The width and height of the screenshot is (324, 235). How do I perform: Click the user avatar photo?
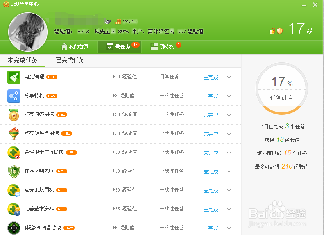[x=28, y=32]
